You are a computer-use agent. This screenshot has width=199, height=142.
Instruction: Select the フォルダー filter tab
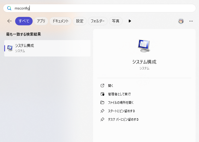98,21
